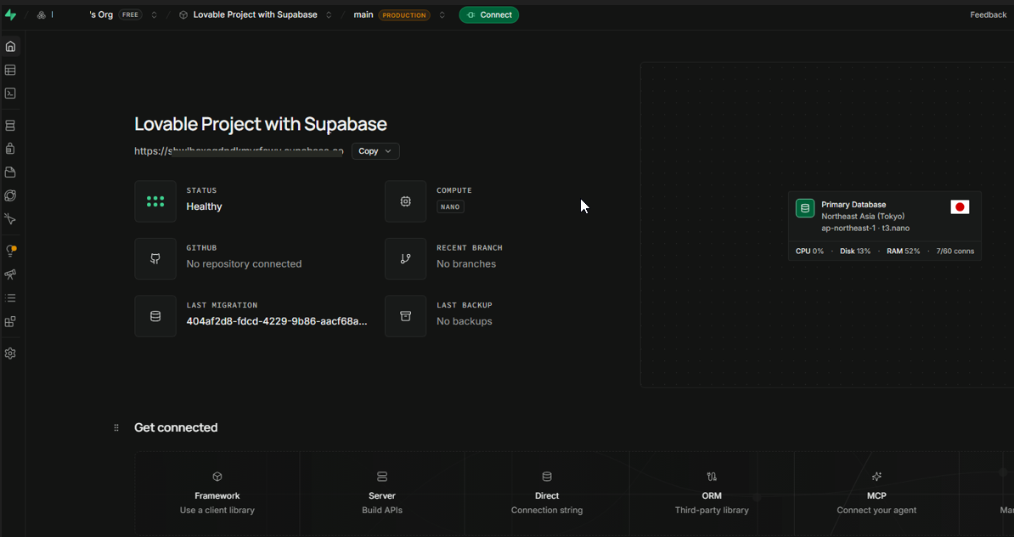Select the Server Build APIs option
1014x537 pixels.
pos(382,494)
